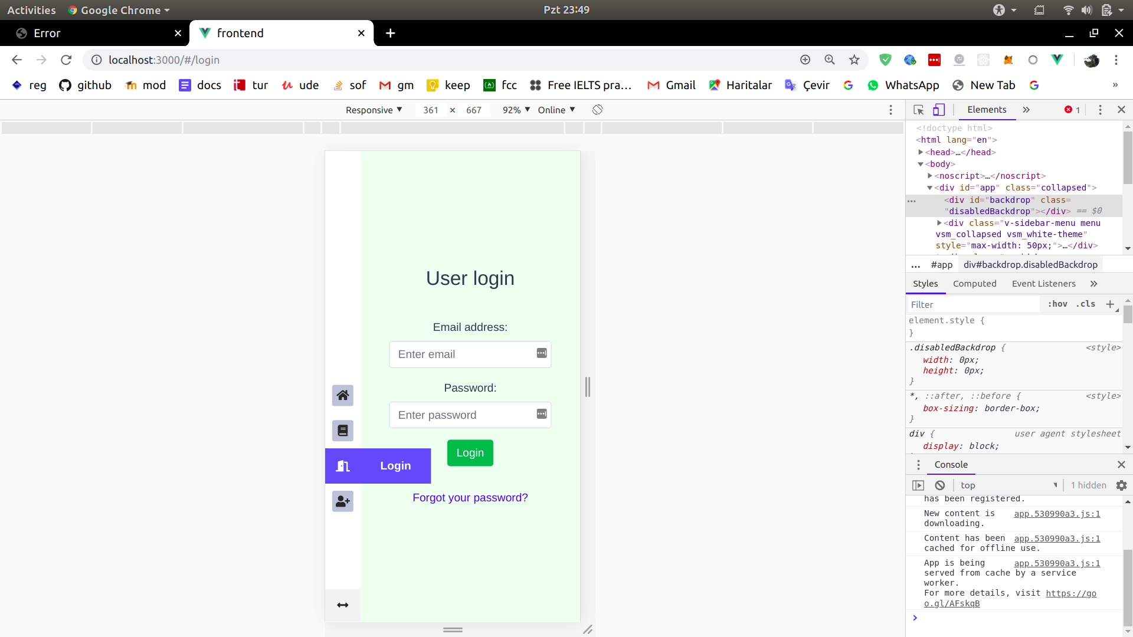Click the rotate device icon
1133x637 pixels.
tap(597, 110)
